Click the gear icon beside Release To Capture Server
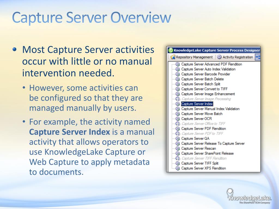Viewport: 279px width, 209px height. 178,144
